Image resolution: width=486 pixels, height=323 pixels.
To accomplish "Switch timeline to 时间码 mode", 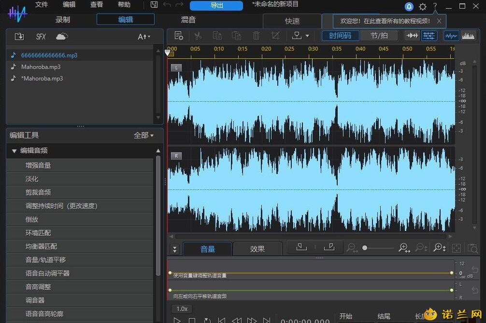I will point(340,36).
